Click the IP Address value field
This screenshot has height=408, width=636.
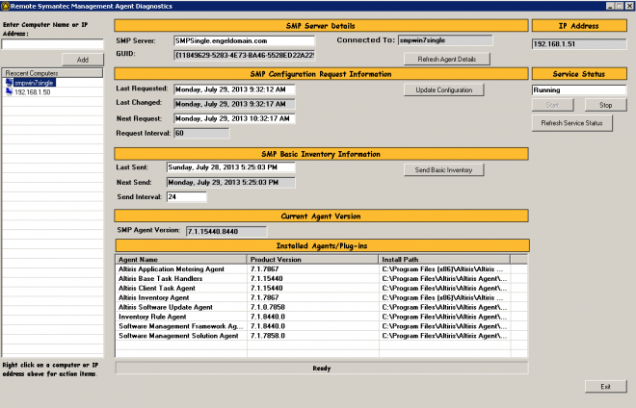pos(579,44)
